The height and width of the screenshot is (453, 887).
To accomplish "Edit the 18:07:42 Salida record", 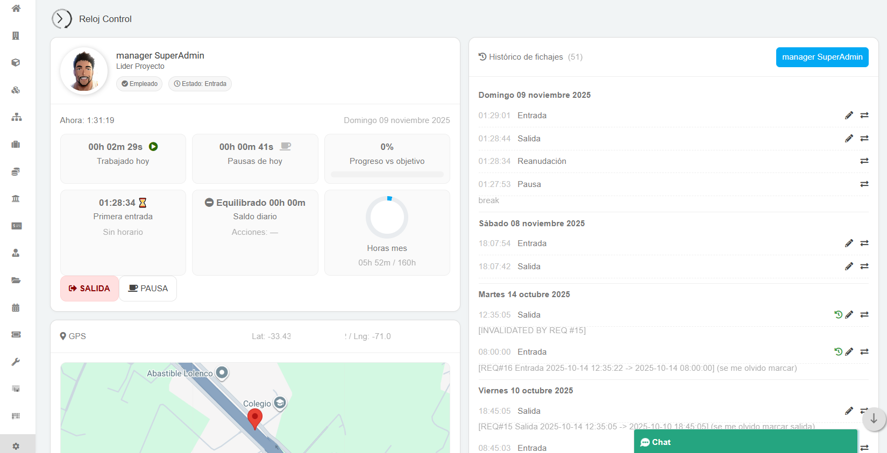I will click(849, 267).
